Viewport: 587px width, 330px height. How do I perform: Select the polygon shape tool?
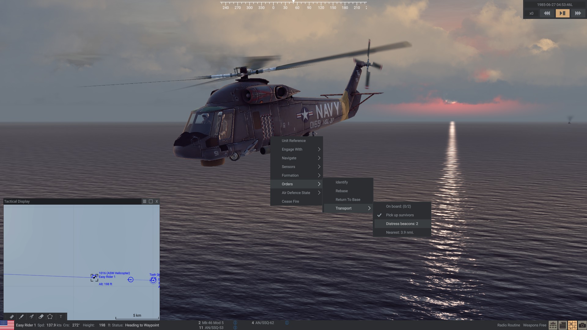pos(50,317)
